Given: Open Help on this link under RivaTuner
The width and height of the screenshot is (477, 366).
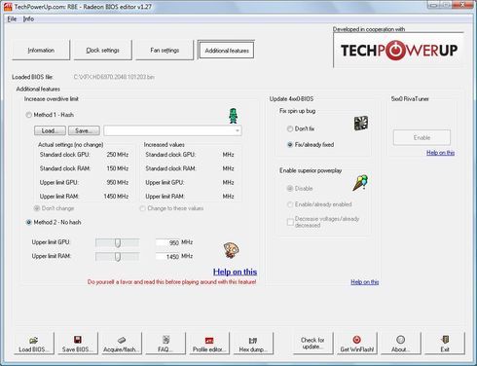Looking at the screenshot, I should coord(440,153).
